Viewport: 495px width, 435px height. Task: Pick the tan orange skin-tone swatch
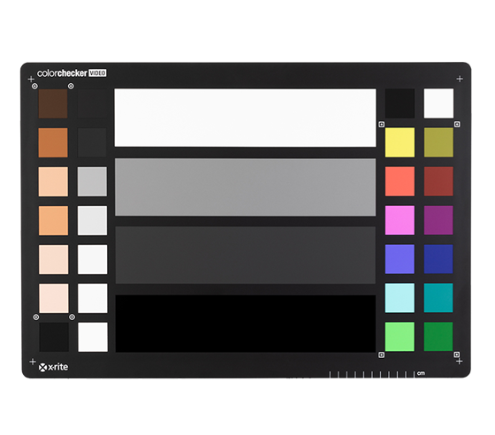coord(53,220)
